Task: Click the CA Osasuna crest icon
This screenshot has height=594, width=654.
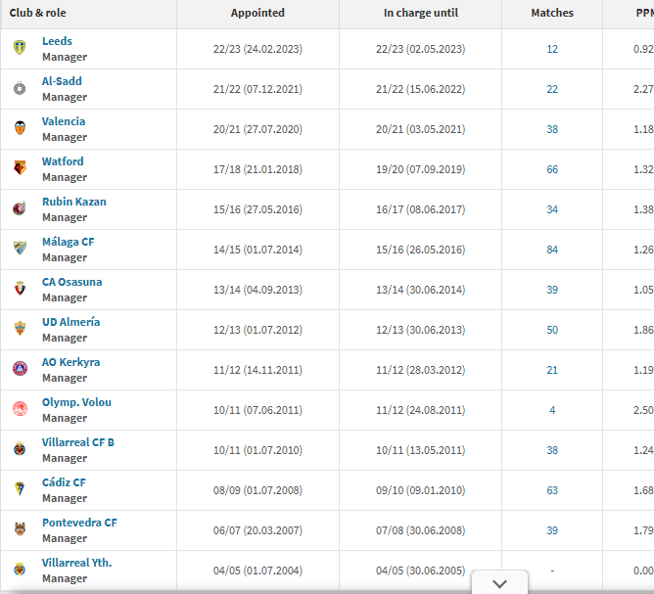Action: pos(20,289)
